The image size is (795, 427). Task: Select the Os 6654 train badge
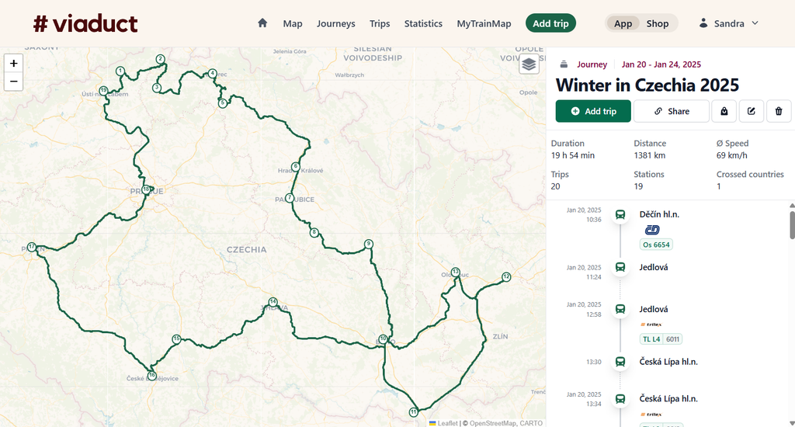(656, 245)
